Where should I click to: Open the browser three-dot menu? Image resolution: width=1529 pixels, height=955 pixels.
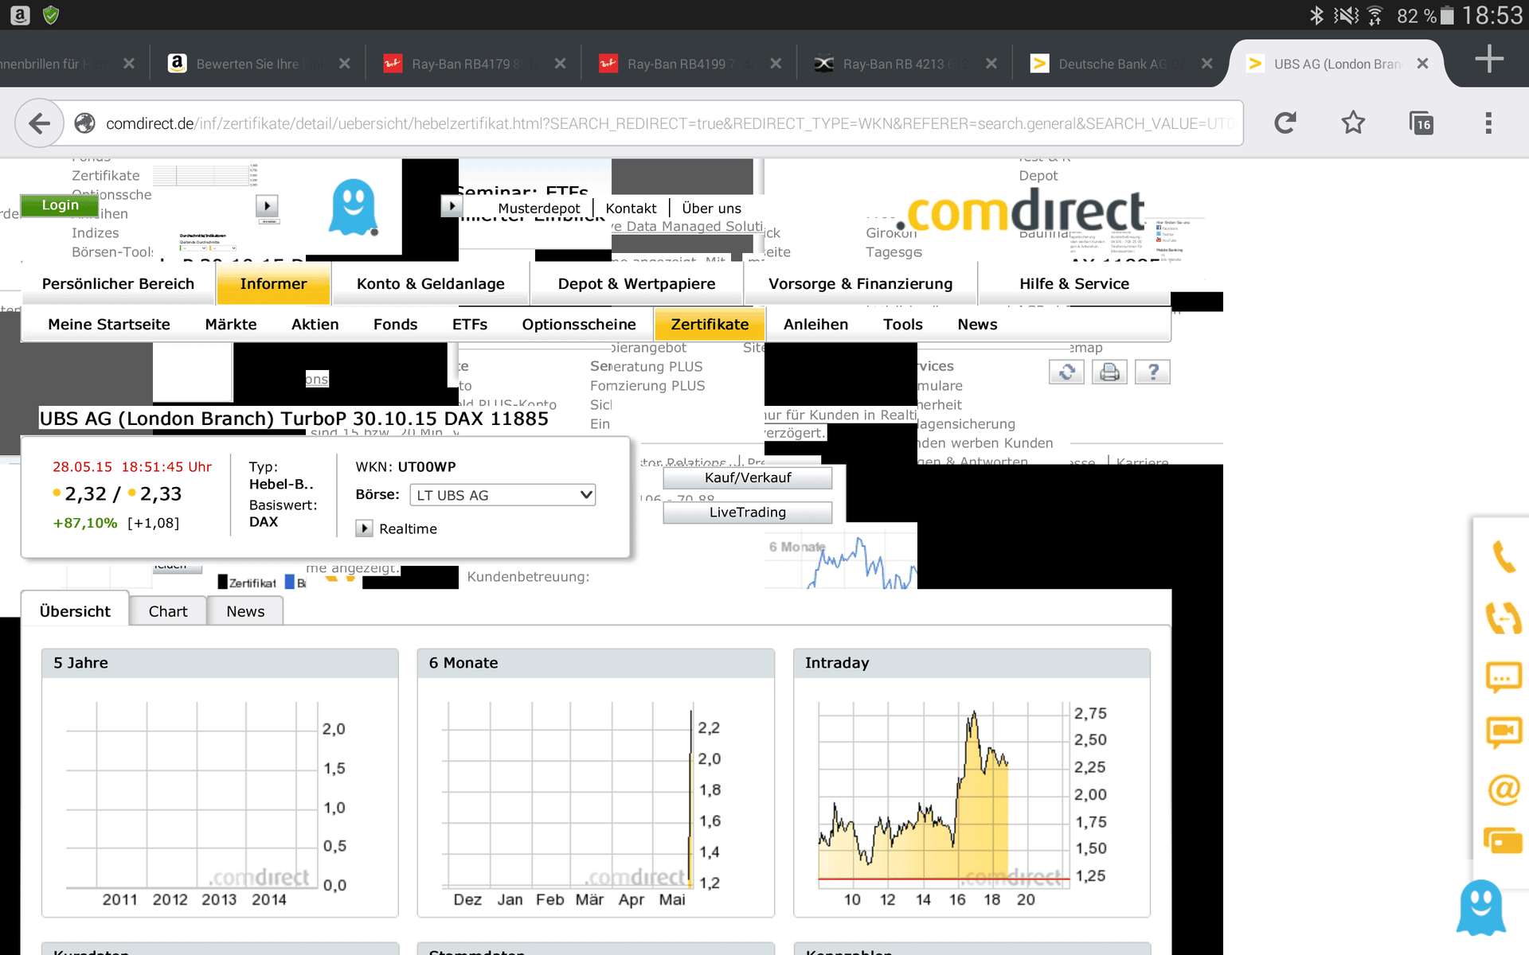point(1488,123)
